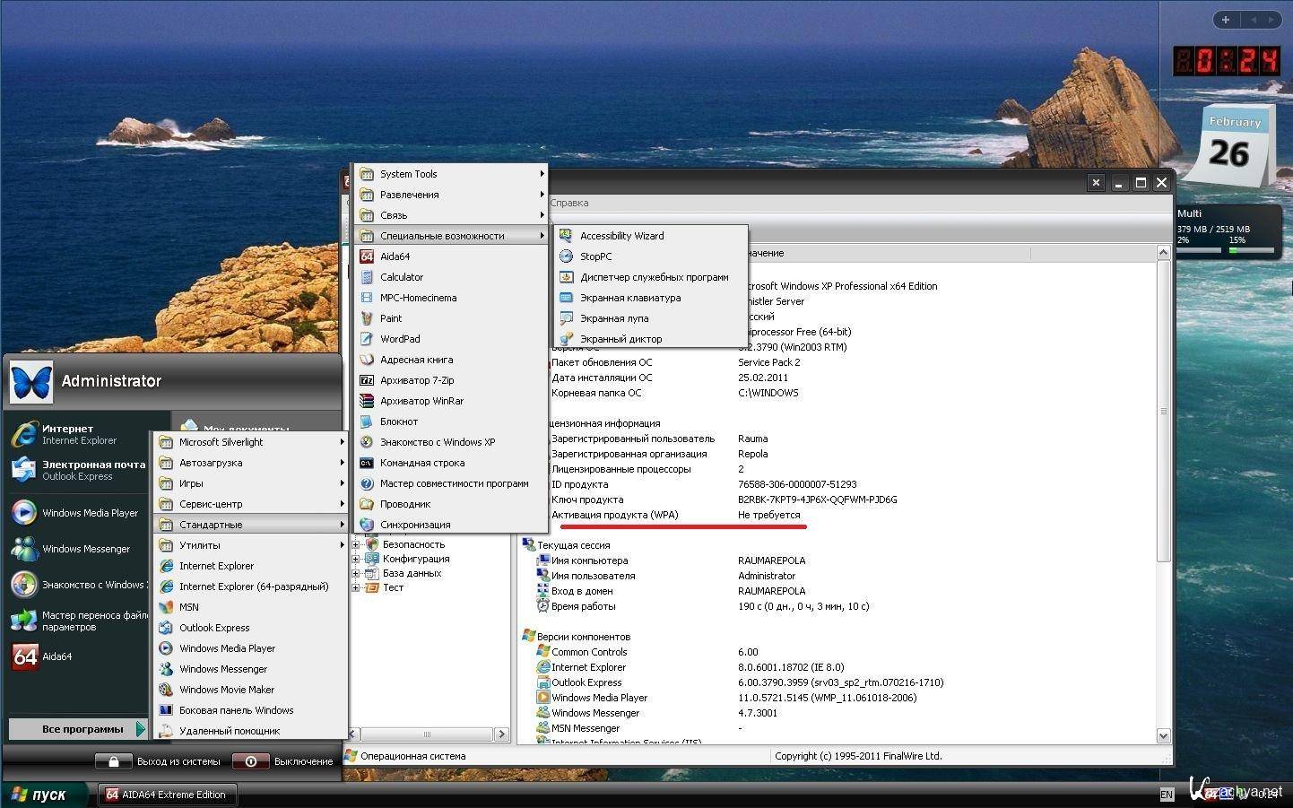Launch Архиватор 7-Zip

click(x=450, y=380)
